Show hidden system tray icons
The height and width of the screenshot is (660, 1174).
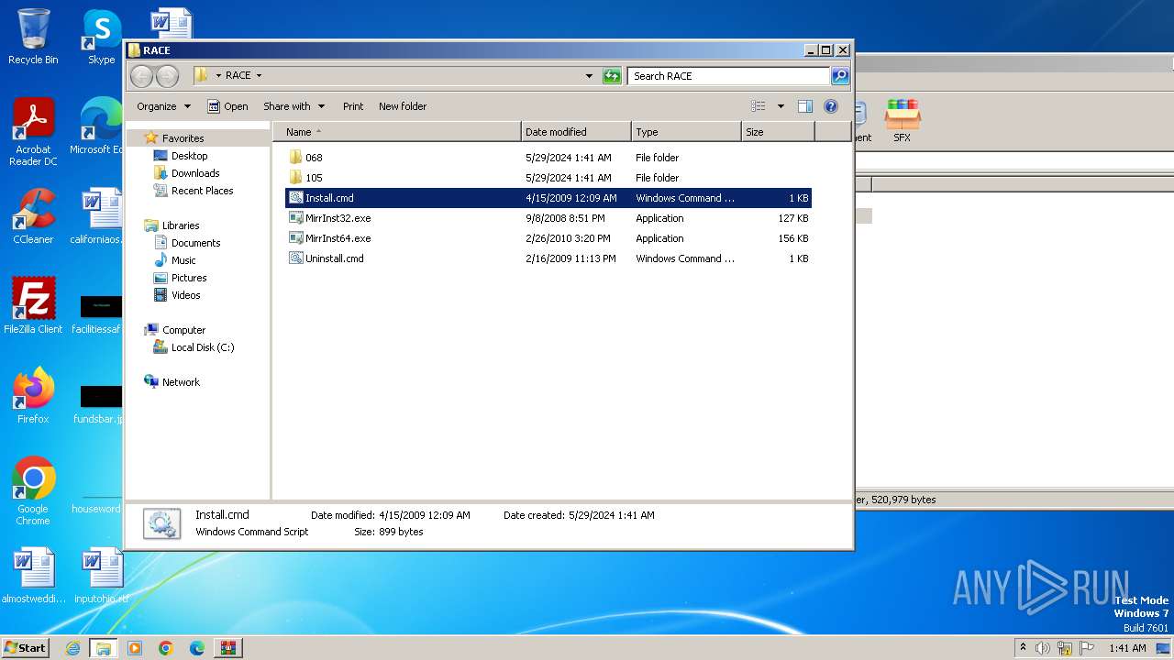coord(1023,648)
